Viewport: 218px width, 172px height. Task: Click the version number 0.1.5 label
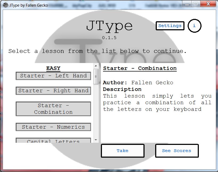coord(110,38)
